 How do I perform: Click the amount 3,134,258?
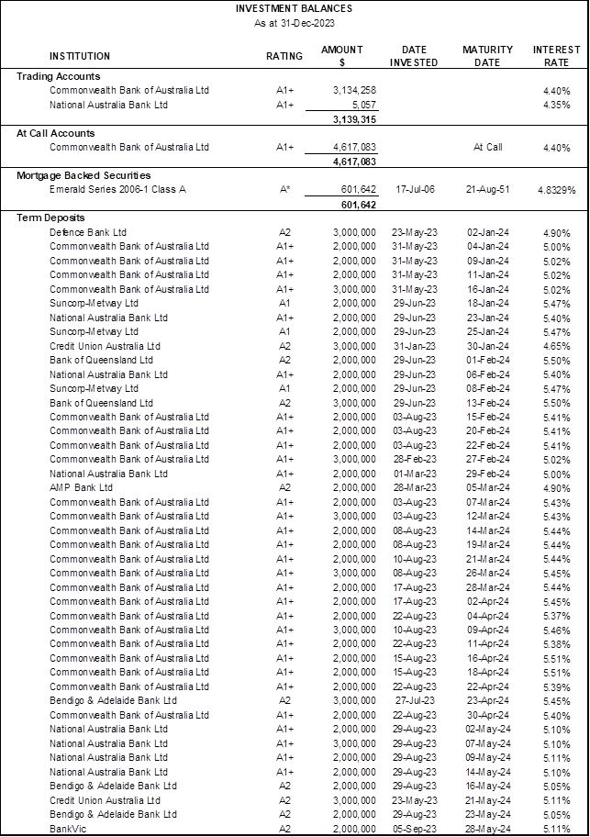(x=354, y=90)
